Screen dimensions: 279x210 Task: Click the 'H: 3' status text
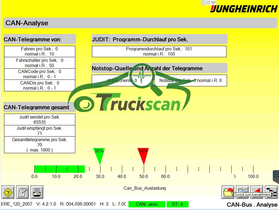tap(104, 204)
